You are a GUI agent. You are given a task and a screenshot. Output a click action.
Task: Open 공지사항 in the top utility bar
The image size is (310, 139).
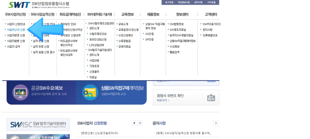[198, 2]
